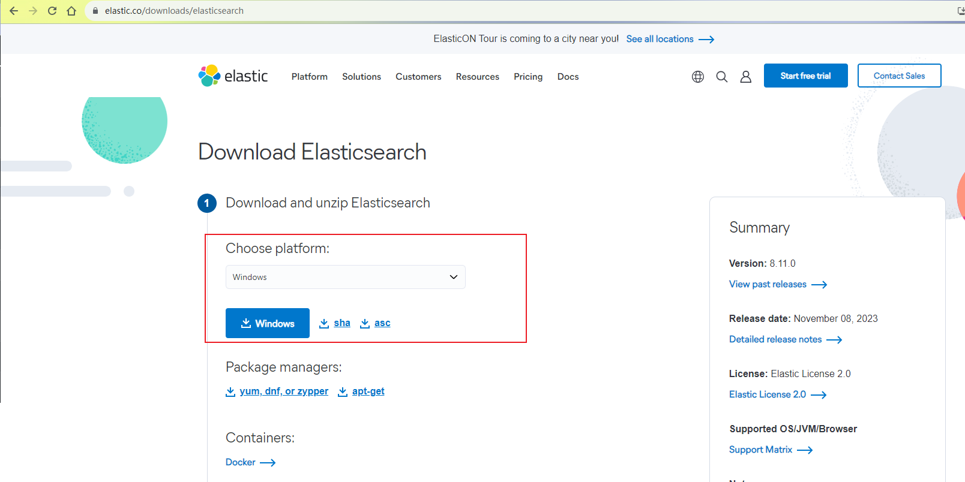View site security lock icon

pyautogui.click(x=95, y=11)
